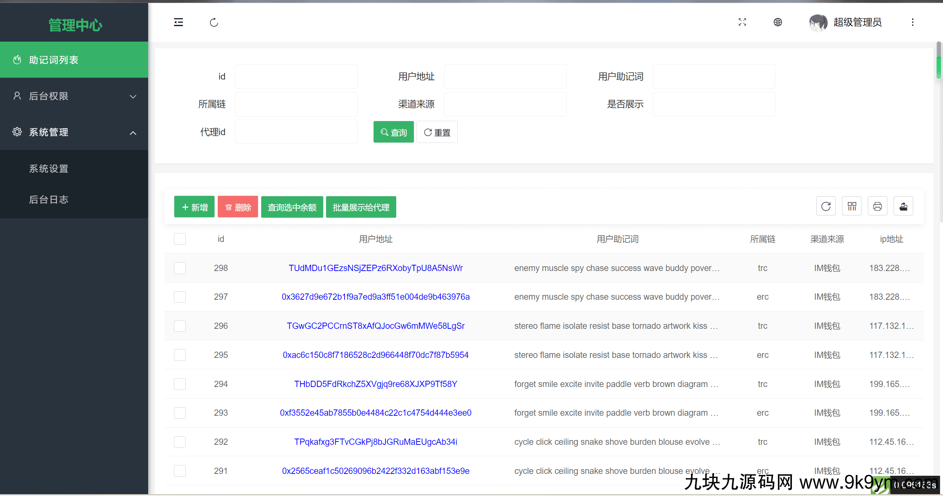Viewport: 943px width, 496px height.
Task: Check the row with id 298
Action: (180, 268)
